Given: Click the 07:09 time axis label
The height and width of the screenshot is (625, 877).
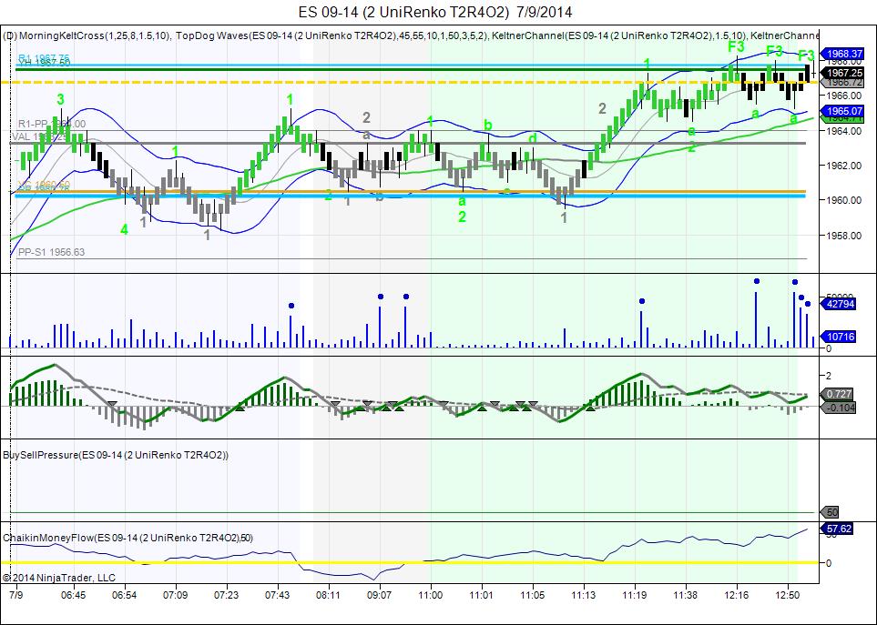Looking at the screenshot, I should 175,595.
